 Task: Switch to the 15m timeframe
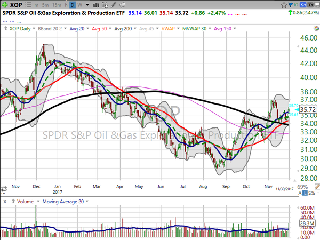click(57, 5)
